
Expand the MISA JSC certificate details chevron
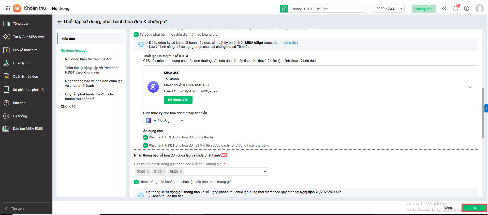coord(469,87)
